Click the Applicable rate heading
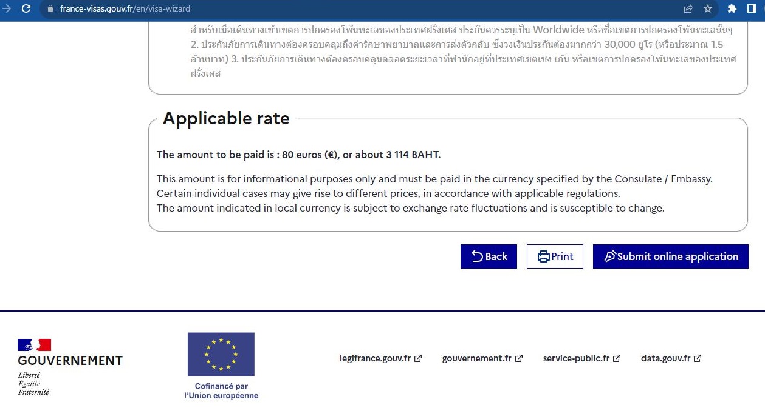 click(x=226, y=118)
